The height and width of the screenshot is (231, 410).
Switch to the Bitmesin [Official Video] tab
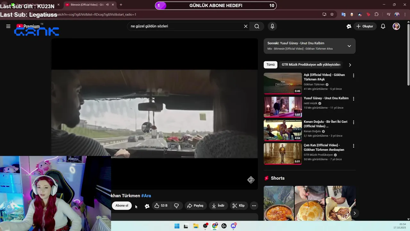click(x=86, y=5)
